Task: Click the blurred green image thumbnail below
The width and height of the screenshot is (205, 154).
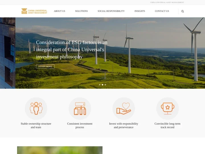Action: [x=60, y=150]
